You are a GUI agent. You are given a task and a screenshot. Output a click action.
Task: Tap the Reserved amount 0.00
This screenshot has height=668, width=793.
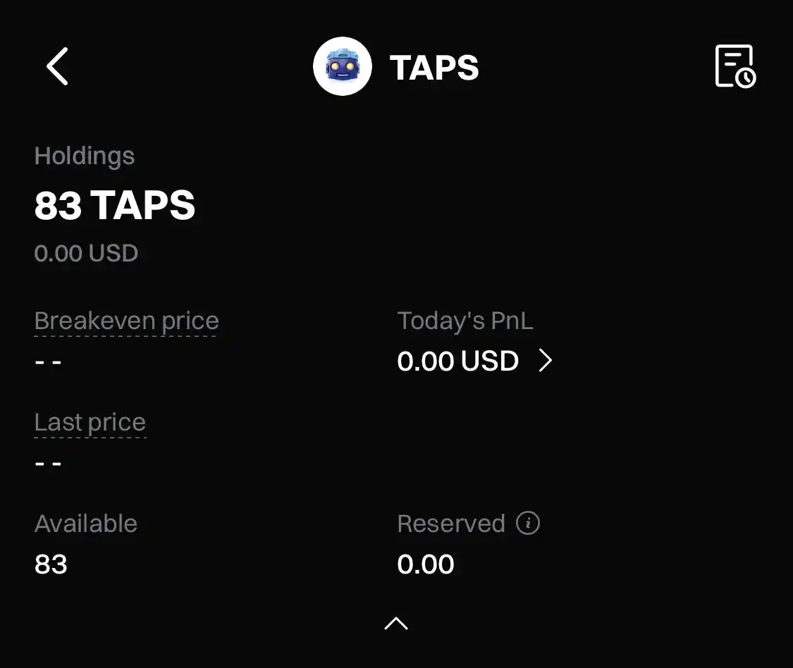coord(426,564)
